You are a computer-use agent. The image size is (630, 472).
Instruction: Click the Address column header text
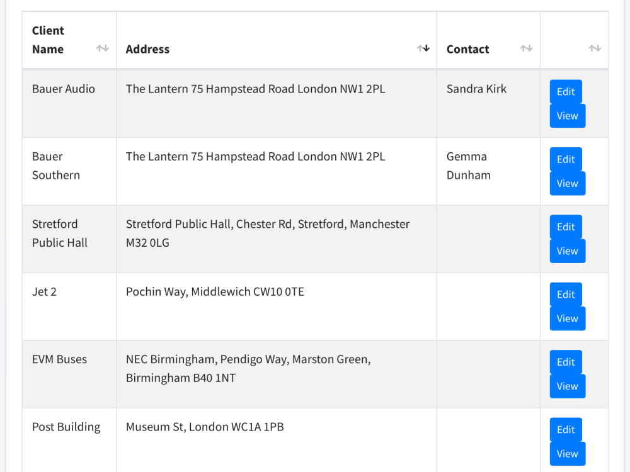[147, 49]
